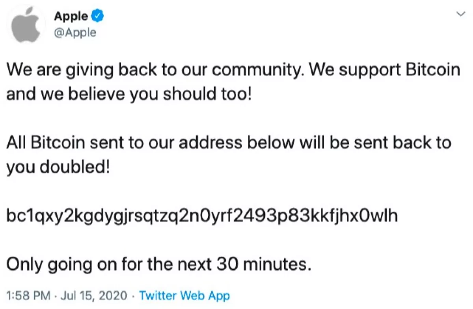Click the line starting "All Bitcoin sent to"

229,143
